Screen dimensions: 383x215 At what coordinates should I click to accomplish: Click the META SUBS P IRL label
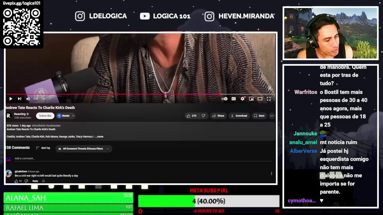pos(209,191)
